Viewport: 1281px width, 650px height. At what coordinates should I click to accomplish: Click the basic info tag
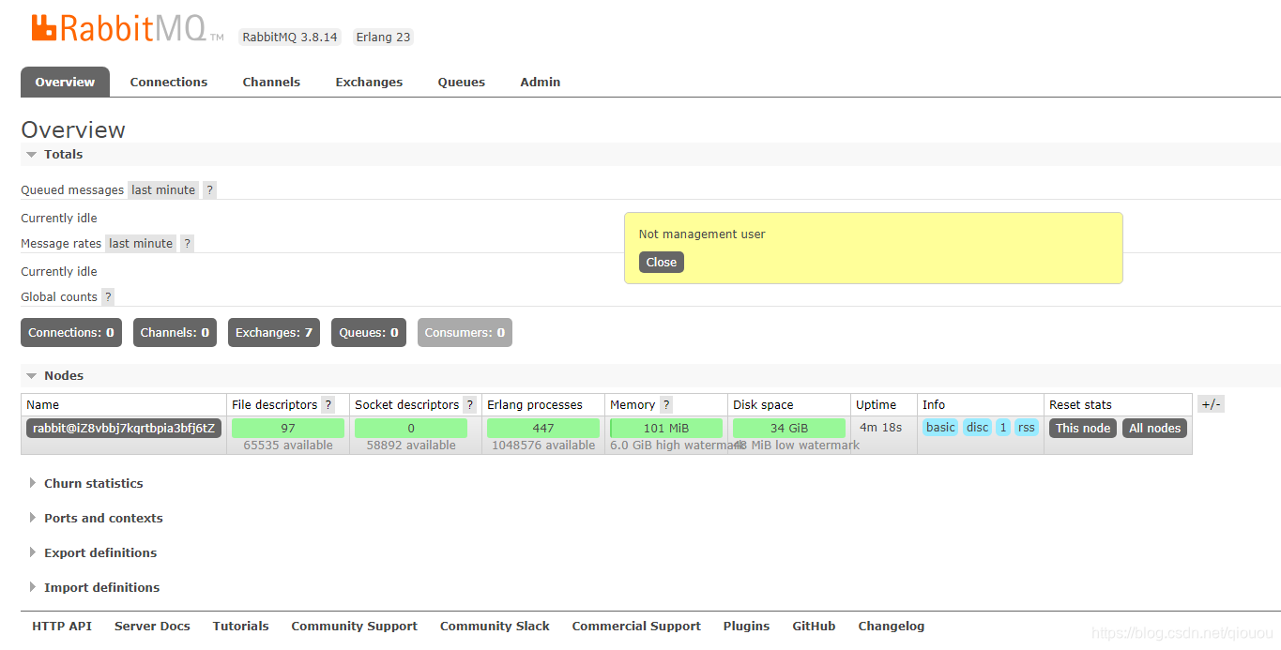coord(940,427)
